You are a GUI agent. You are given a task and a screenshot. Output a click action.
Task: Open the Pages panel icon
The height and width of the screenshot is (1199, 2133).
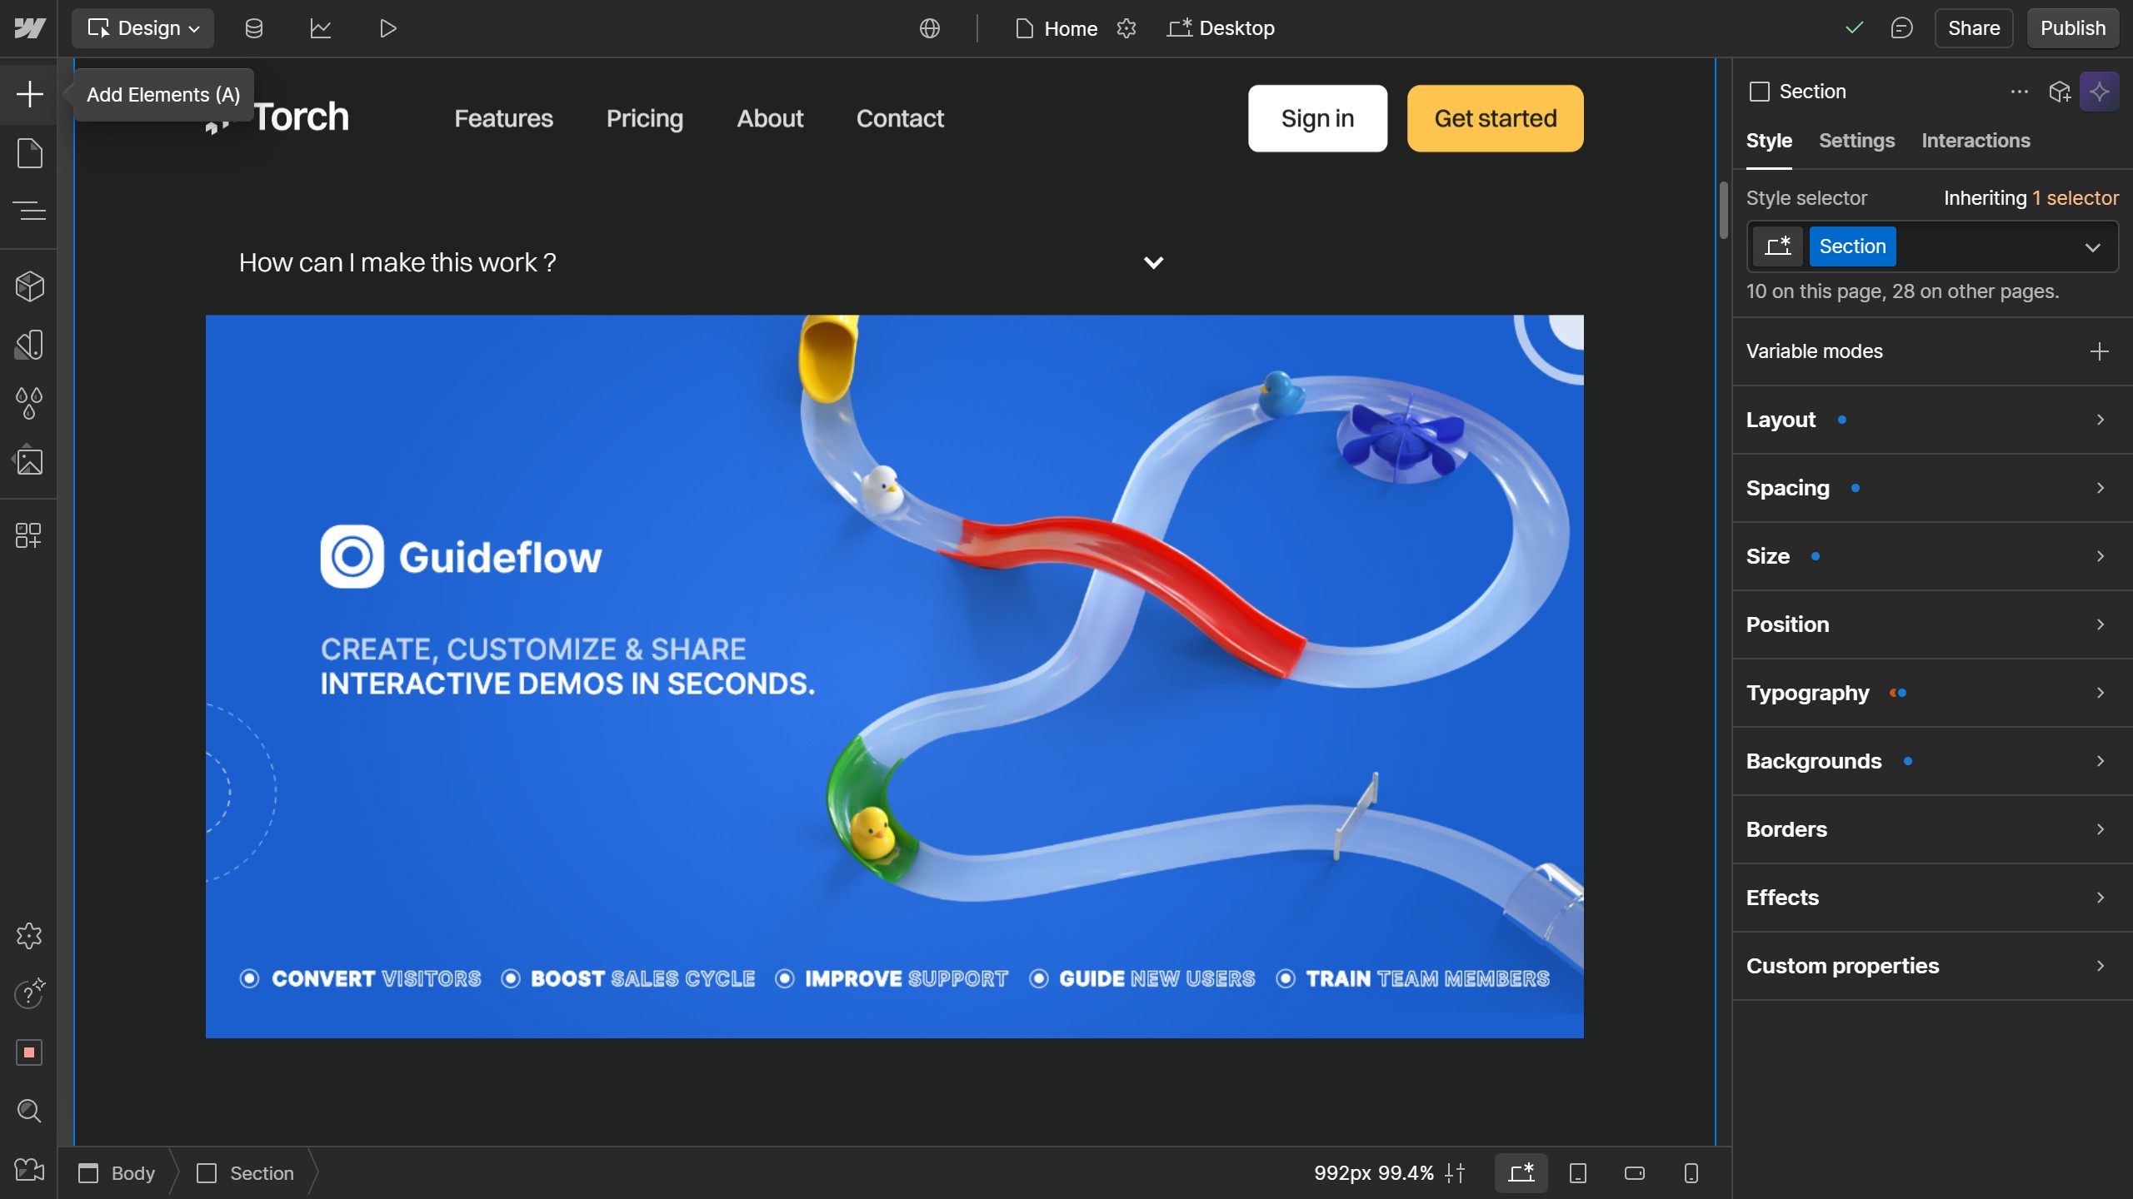click(x=29, y=153)
